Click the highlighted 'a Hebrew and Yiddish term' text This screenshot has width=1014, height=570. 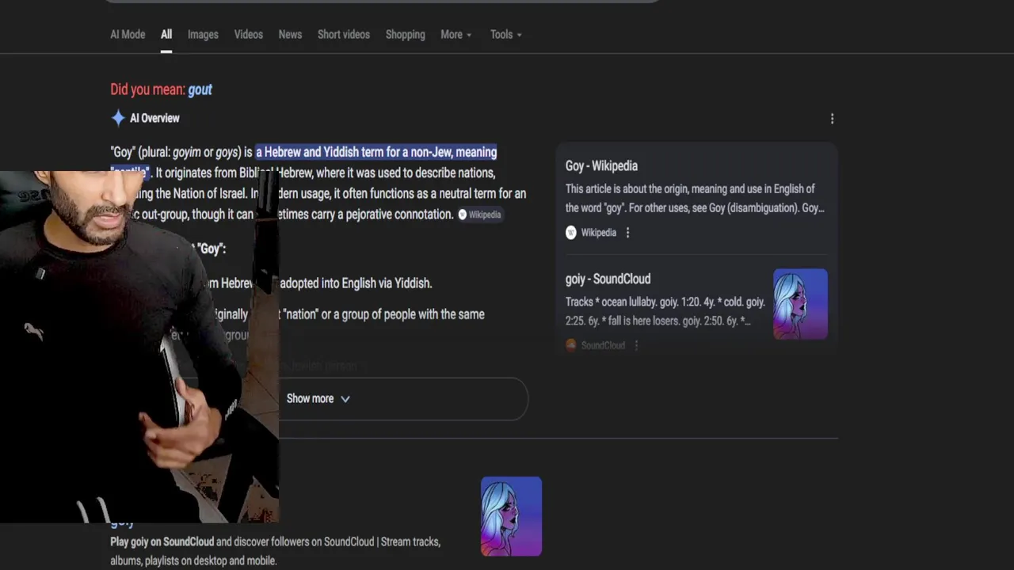pos(376,152)
